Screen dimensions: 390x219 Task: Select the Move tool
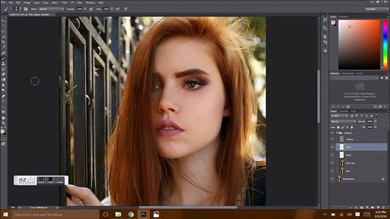click(x=4, y=20)
